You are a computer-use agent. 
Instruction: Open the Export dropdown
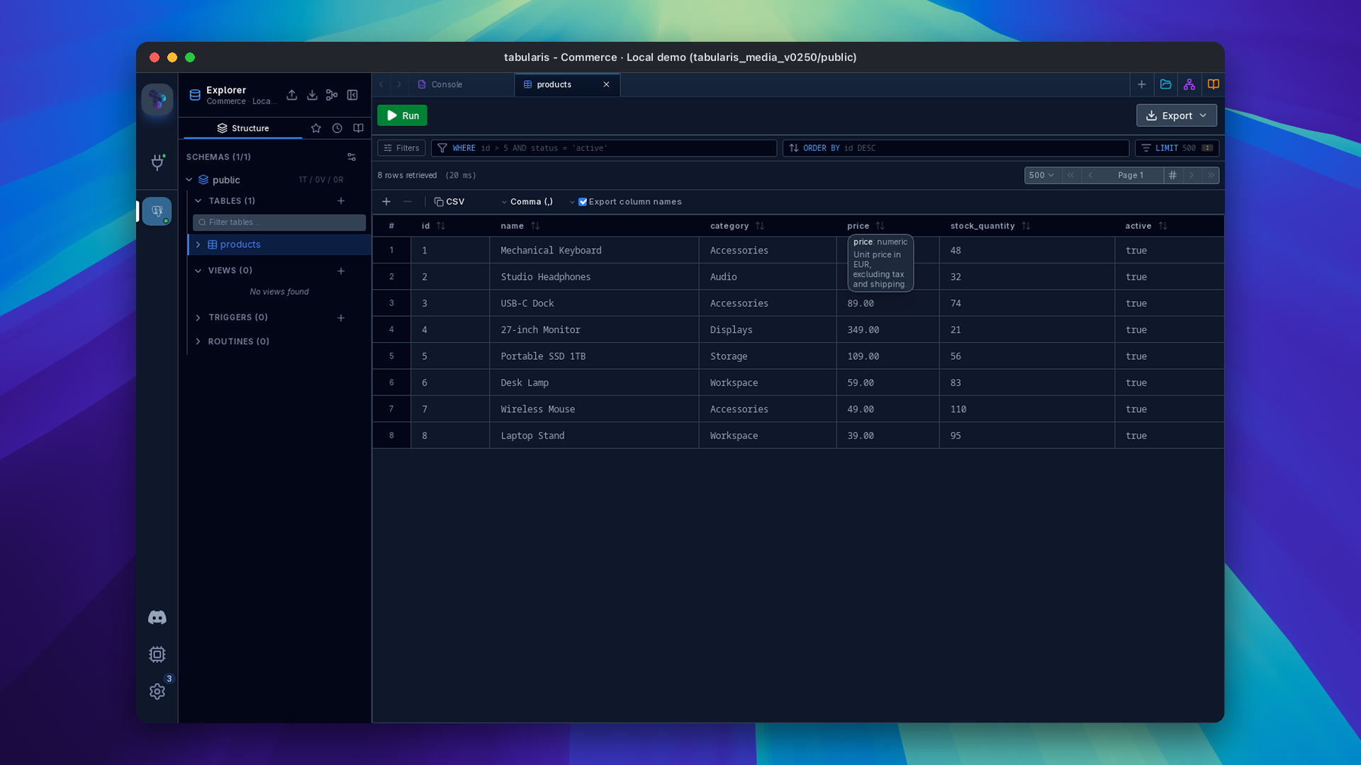tap(1177, 115)
